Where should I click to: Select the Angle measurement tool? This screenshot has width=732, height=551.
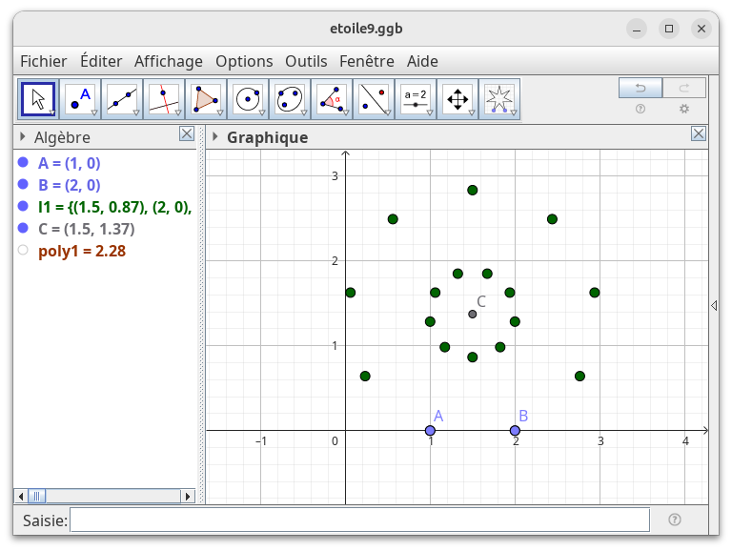click(x=332, y=98)
